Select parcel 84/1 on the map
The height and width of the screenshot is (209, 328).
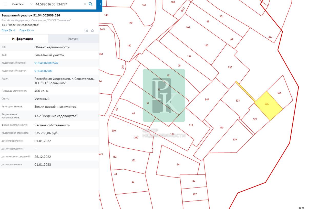click(271, 37)
